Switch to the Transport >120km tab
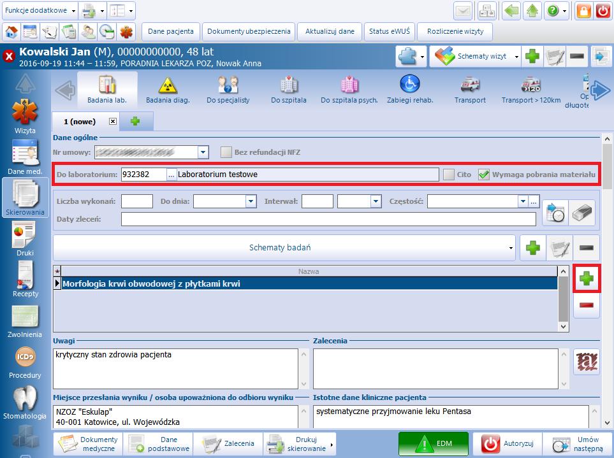Viewport: 614px width, 458px height. 531,90
